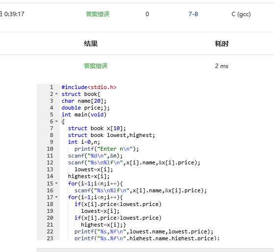This screenshot has width=274, height=252.
Task: Click the 答案错误 status in the submission row
Action: click(98, 14)
